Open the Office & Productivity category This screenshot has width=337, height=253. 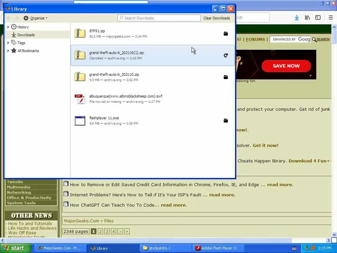29,198
